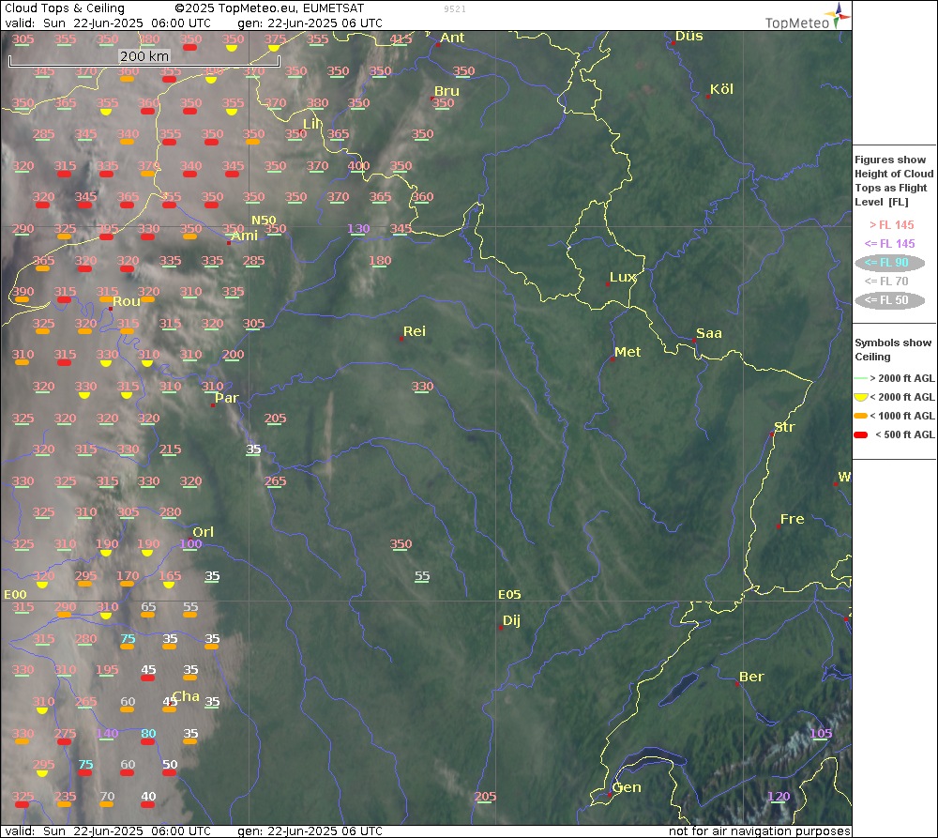
Task: Click the purple cloud top value '120'
Action: 779,796
